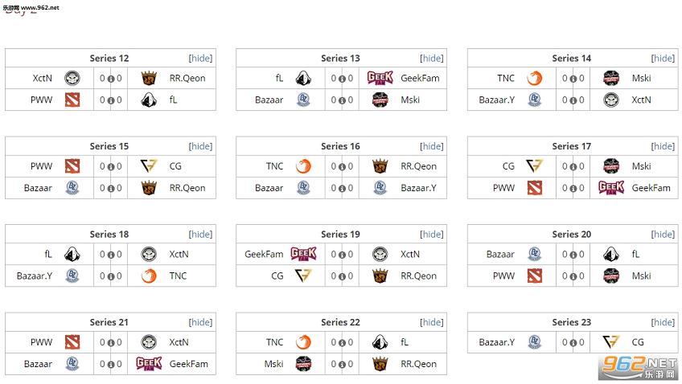Click the Mski logo in Series 17

611,166
